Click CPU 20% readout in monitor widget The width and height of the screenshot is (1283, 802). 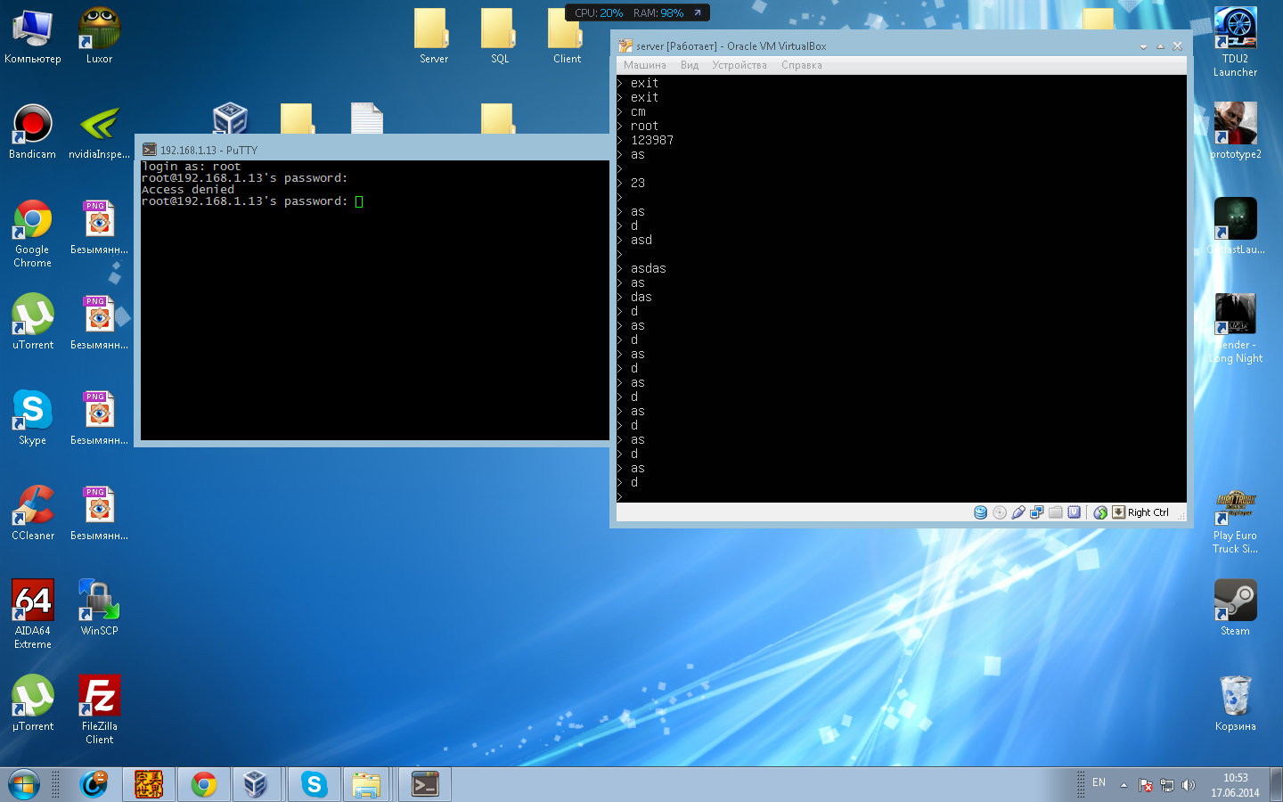coord(599,12)
